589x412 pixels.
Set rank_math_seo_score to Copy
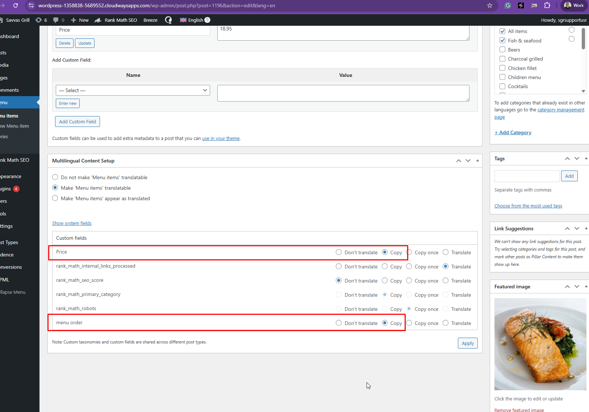pos(385,281)
